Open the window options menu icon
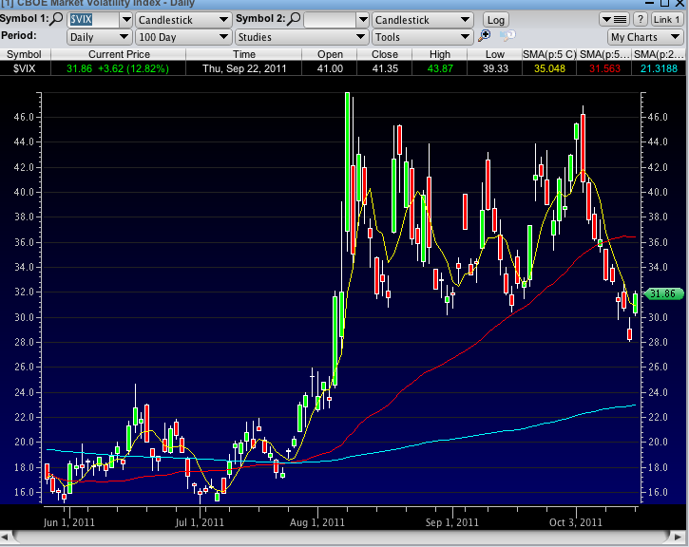 pyautogui.click(x=618, y=19)
